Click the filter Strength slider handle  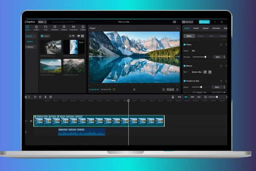[x=205, y=57]
